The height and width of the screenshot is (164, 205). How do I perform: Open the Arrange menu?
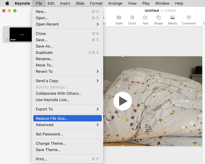[115, 3]
